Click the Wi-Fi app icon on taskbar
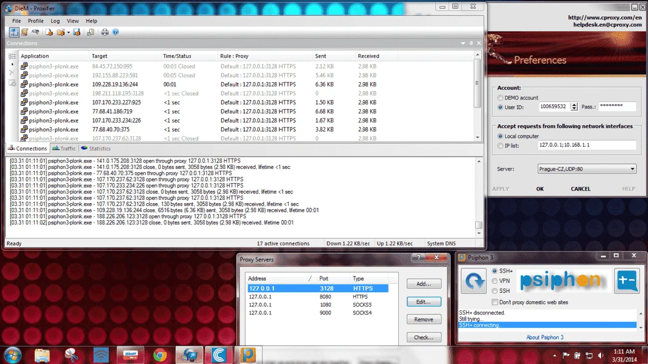648x364 pixels. 101,355
